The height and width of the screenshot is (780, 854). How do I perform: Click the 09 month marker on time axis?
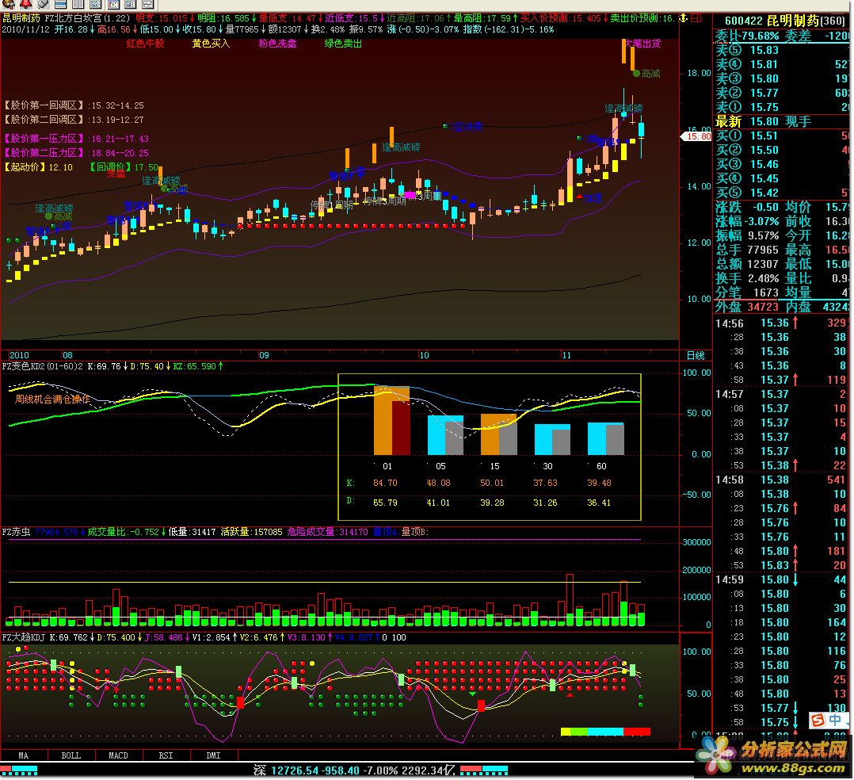click(x=264, y=355)
